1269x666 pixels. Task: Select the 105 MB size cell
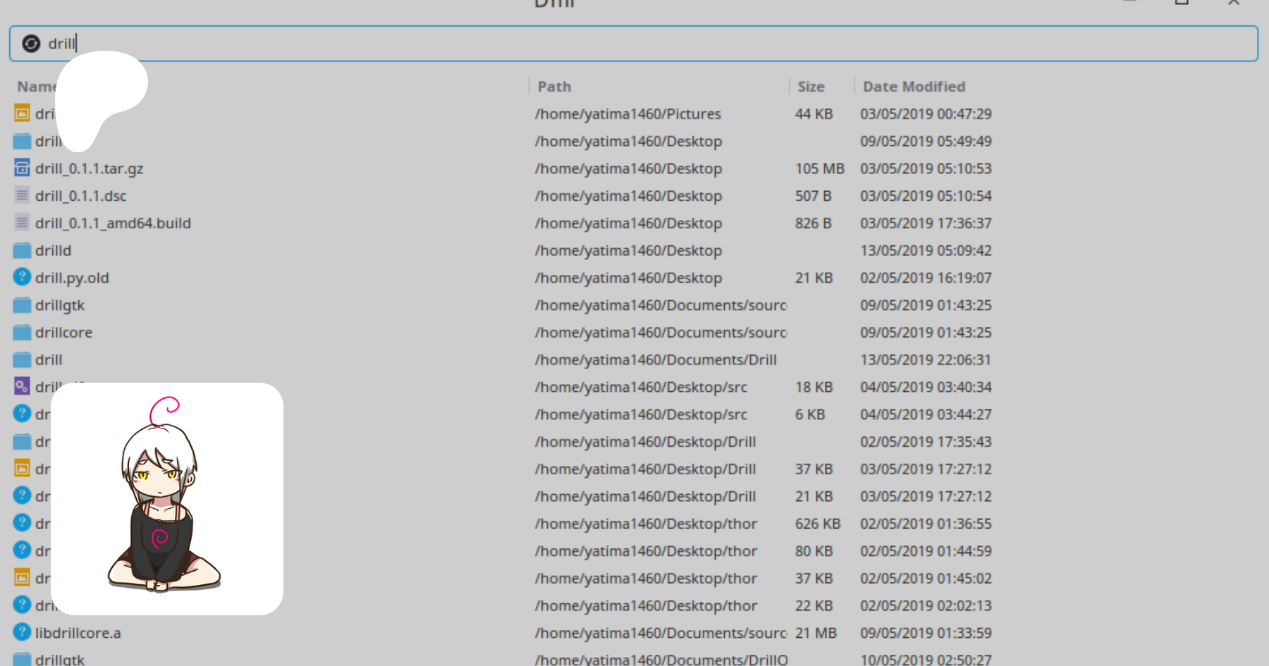819,168
